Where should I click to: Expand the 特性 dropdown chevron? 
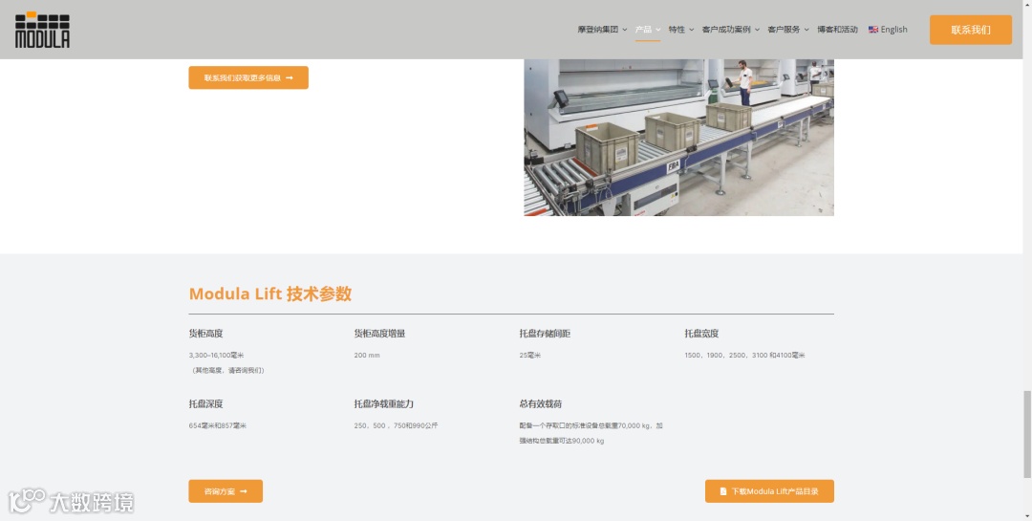coord(691,30)
